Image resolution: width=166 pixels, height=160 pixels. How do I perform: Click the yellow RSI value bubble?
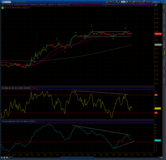tap(158, 109)
